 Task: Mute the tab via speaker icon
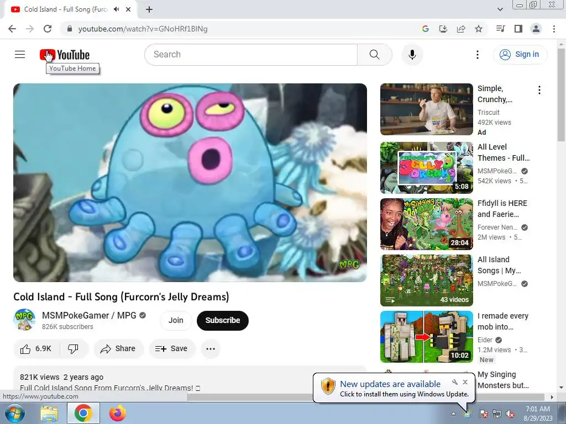tap(116, 9)
